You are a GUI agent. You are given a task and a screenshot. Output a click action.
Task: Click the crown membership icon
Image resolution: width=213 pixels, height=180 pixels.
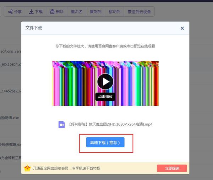coord(27,168)
